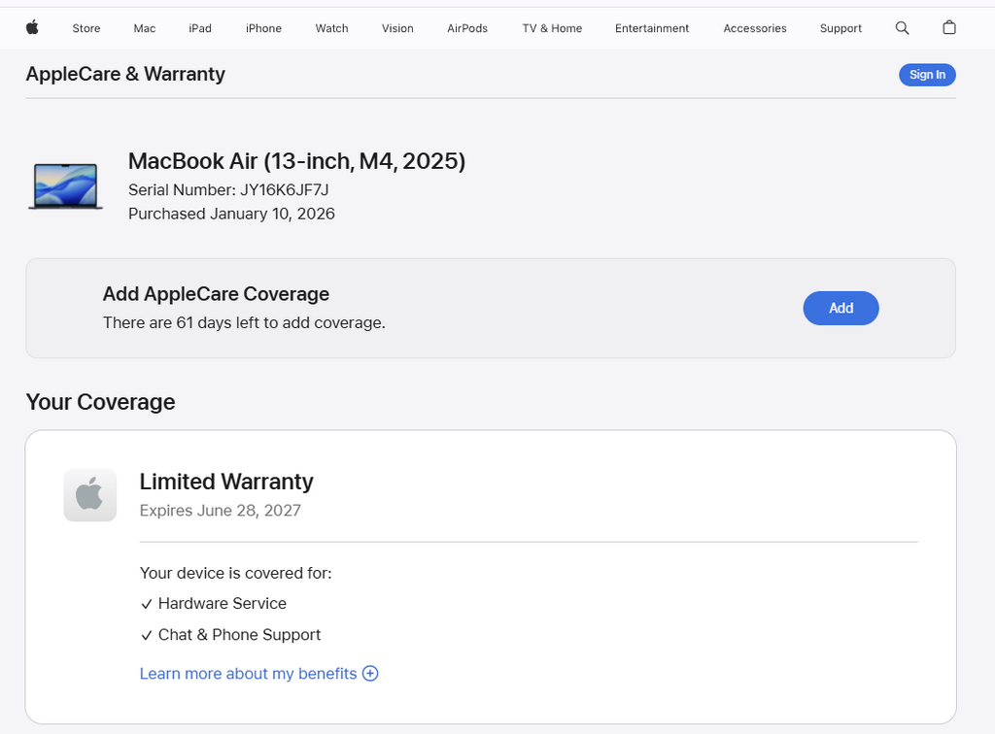Open the search magnifier icon

[902, 28]
